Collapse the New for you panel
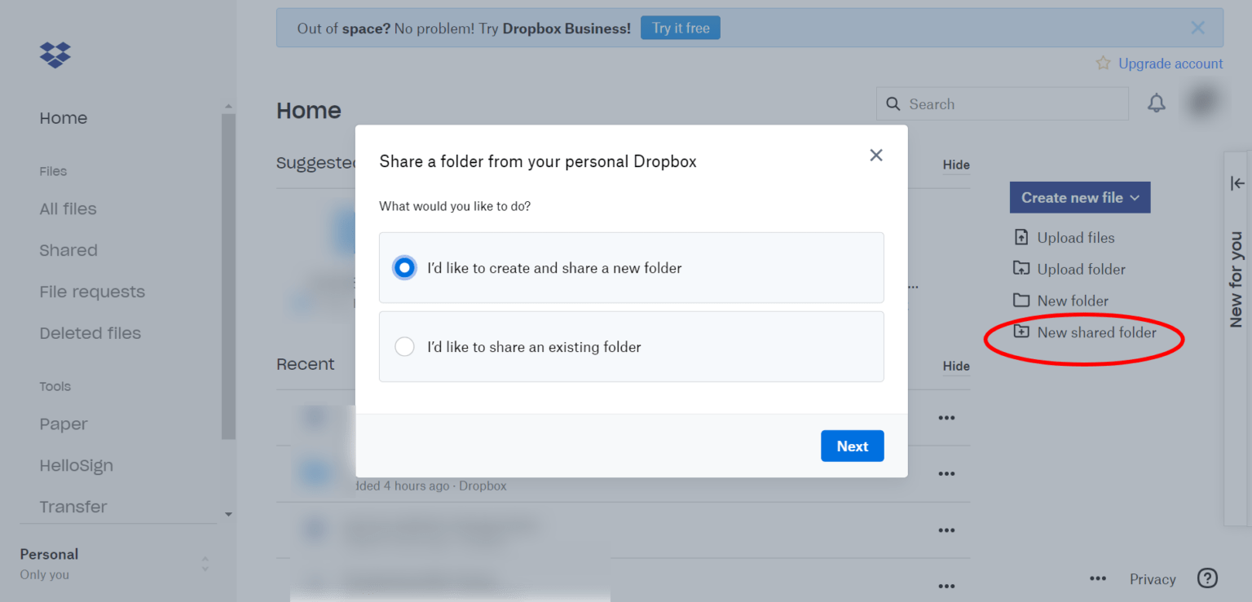The width and height of the screenshot is (1252, 602). (1237, 183)
